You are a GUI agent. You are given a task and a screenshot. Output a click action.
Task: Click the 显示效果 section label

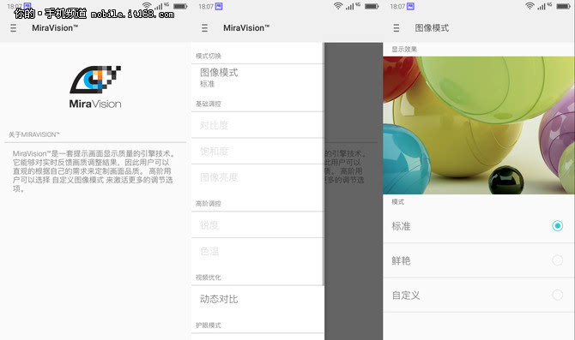404,50
